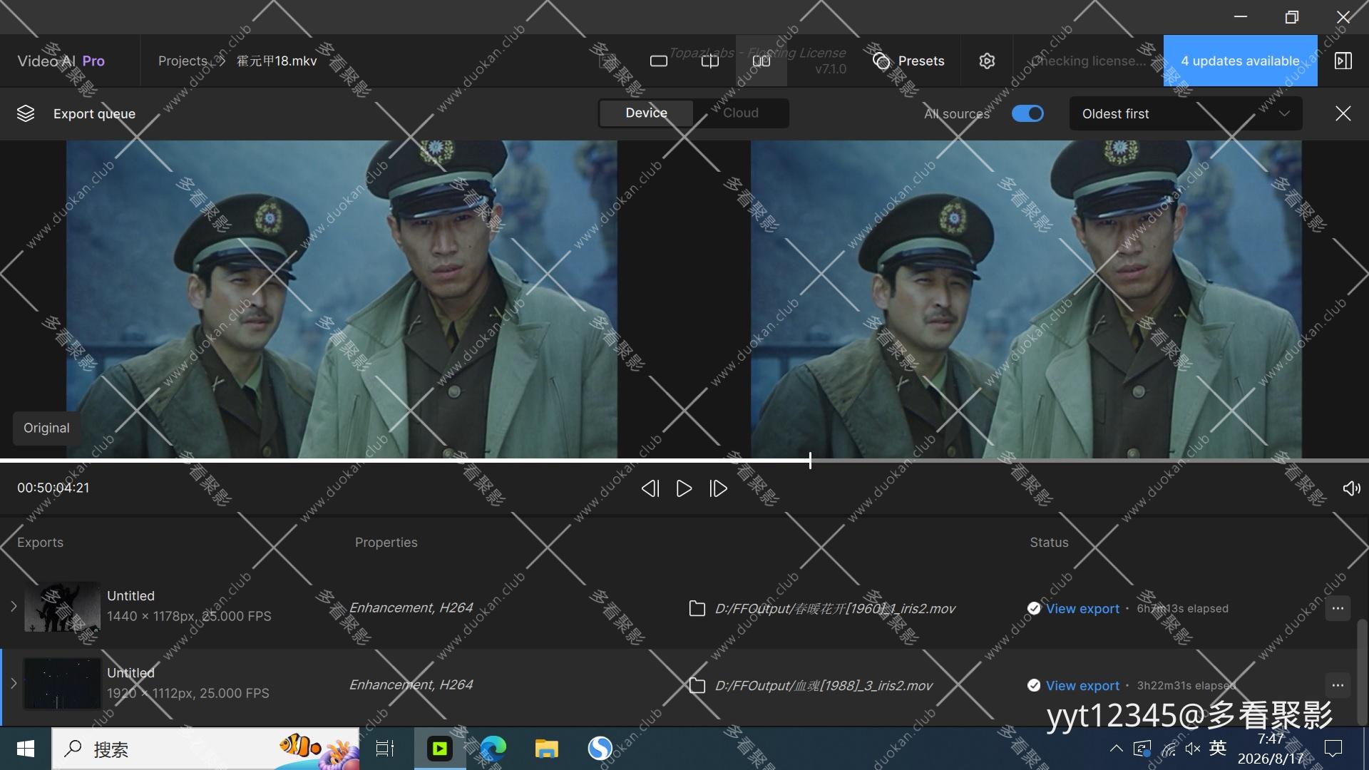This screenshot has height=770, width=1369.
Task: Click the enhanced preview on the right
Action: point(1026,299)
